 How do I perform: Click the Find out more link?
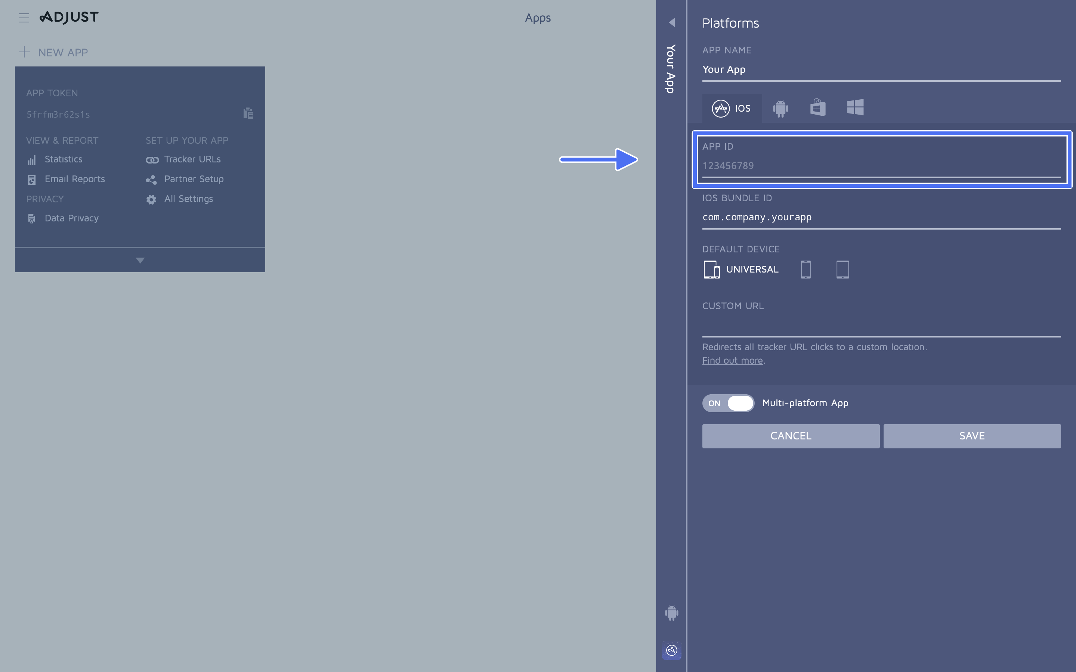click(x=732, y=360)
